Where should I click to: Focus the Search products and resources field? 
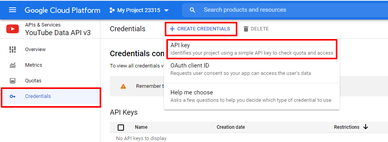(284, 10)
